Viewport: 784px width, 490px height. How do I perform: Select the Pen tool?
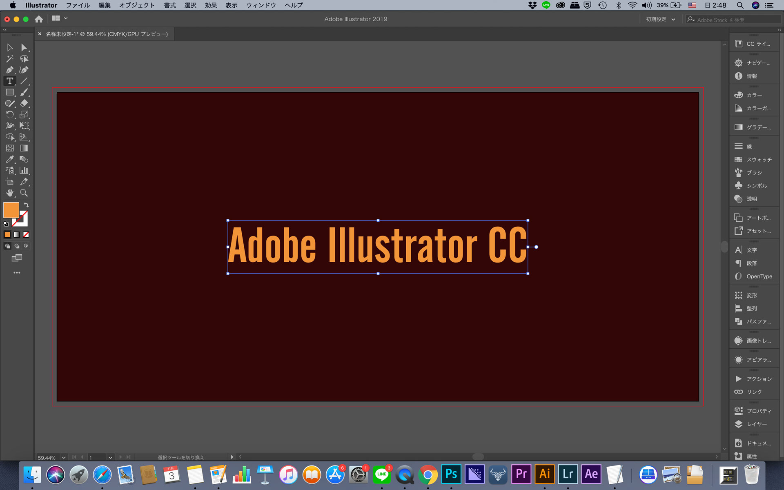(x=10, y=70)
